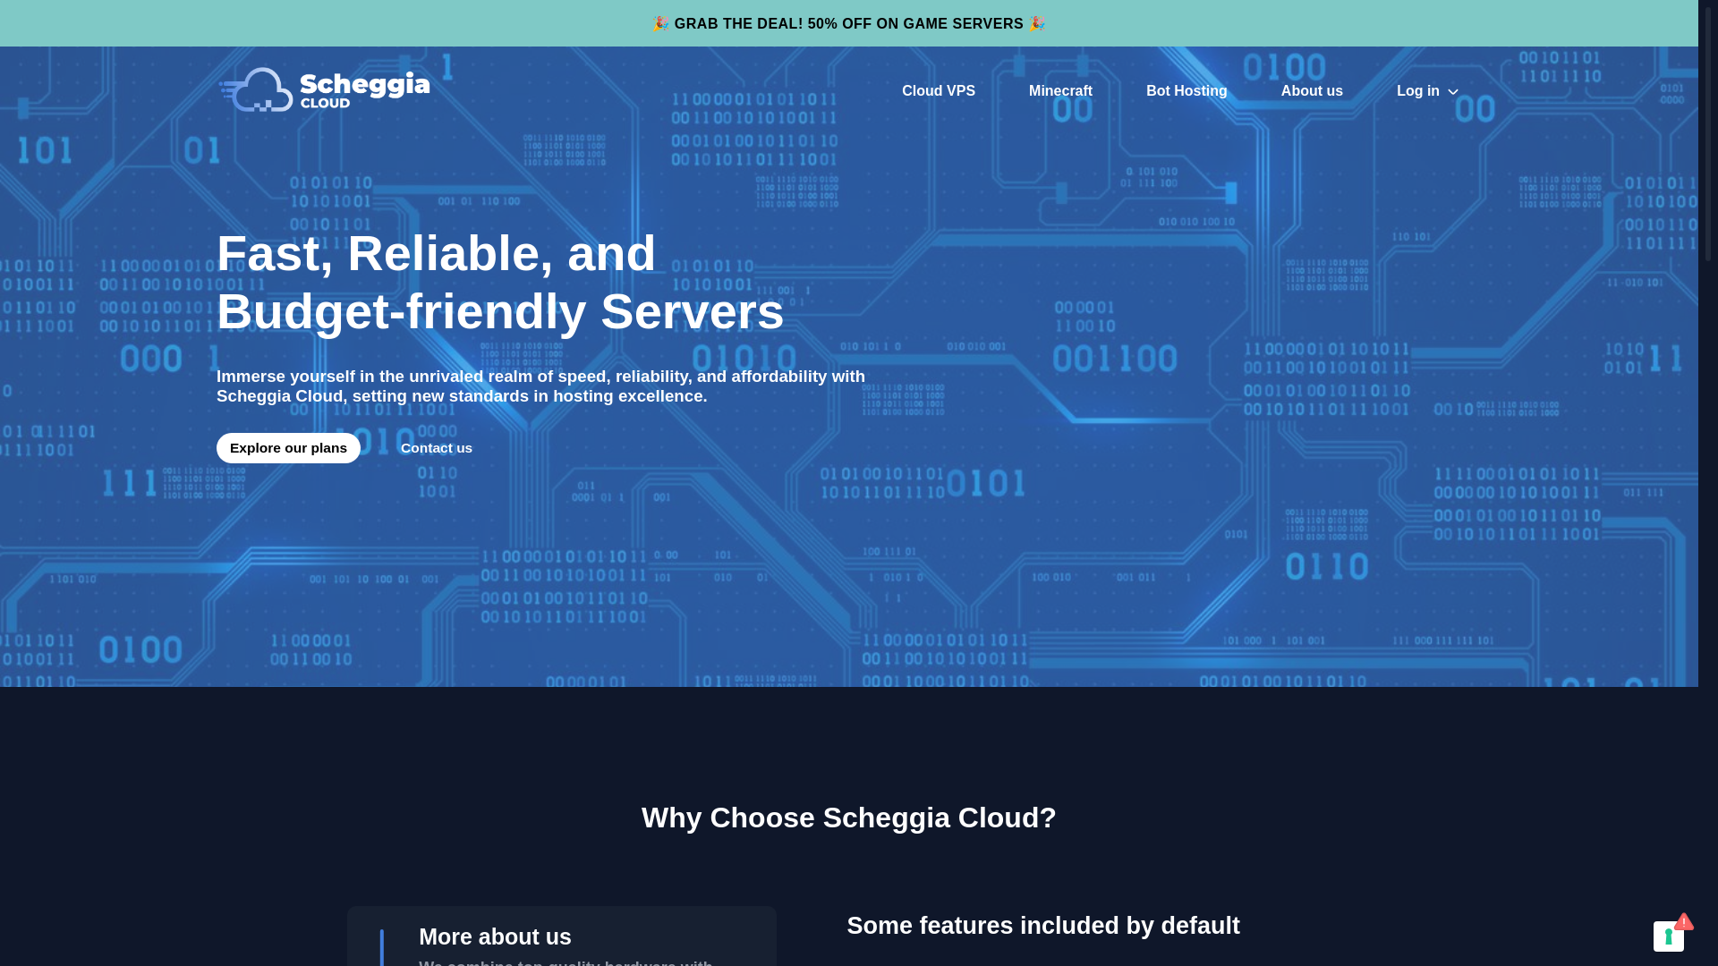
Task: Click the Log in menu label
Action: pos(1417,91)
